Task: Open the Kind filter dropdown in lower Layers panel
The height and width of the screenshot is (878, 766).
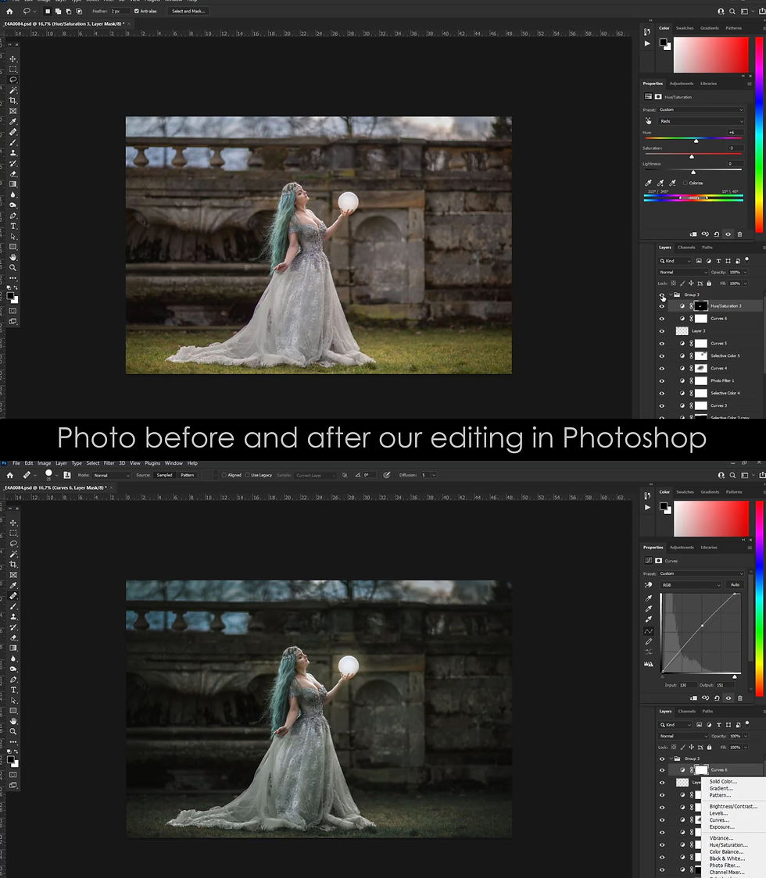Action: pos(675,725)
